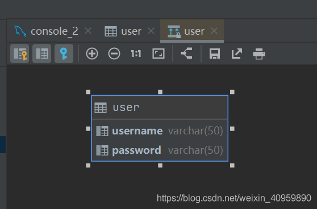Zoom out the diagram with the minus icon

pos(114,54)
